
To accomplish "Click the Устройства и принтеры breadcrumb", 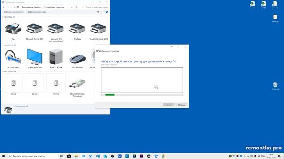I will pos(54,7).
